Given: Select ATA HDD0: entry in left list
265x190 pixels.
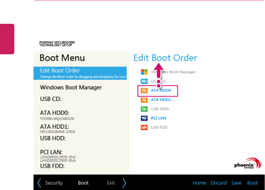Looking at the screenshot, I should (x=55, y=113).
